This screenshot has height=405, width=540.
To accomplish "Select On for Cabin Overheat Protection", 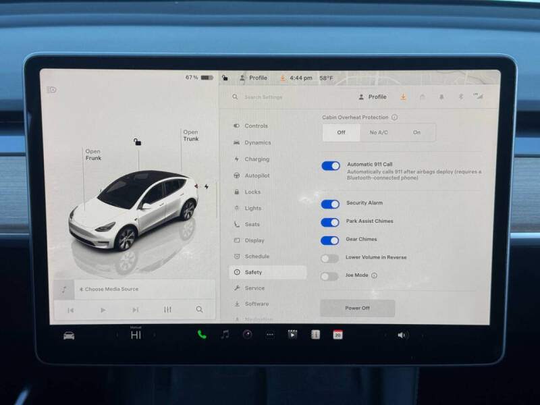I will [x=417, y=132].
